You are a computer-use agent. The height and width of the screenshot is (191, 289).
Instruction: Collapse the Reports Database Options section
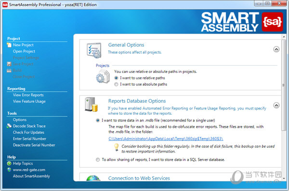[276, 105]
